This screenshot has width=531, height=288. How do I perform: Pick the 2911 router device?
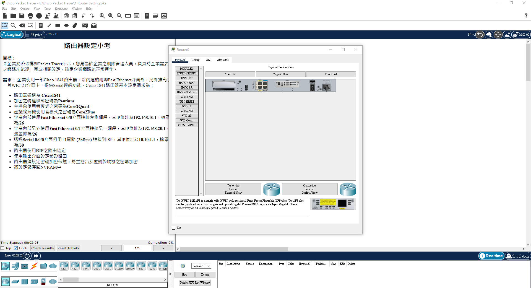tap(108, 266)
